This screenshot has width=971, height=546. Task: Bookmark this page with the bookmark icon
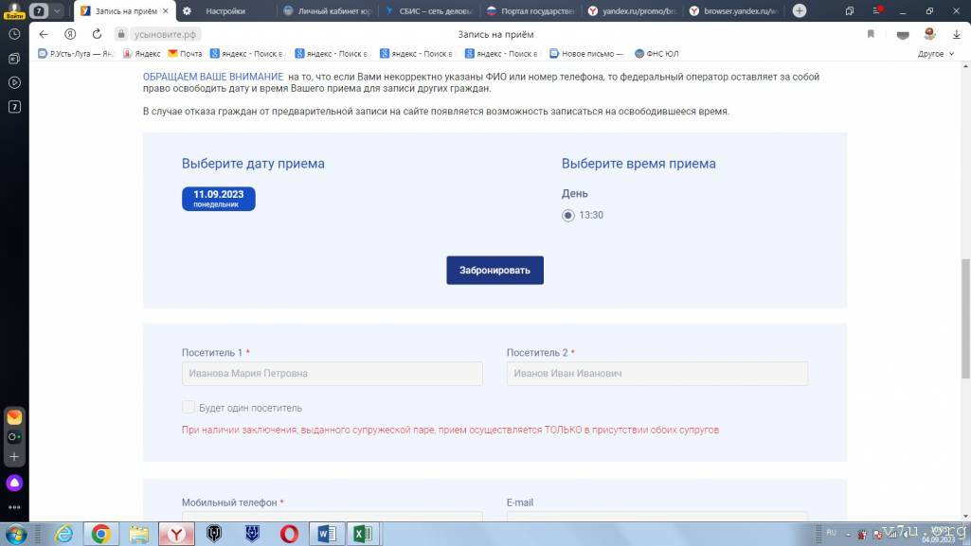pyautogui.click(x=871, y=34)
